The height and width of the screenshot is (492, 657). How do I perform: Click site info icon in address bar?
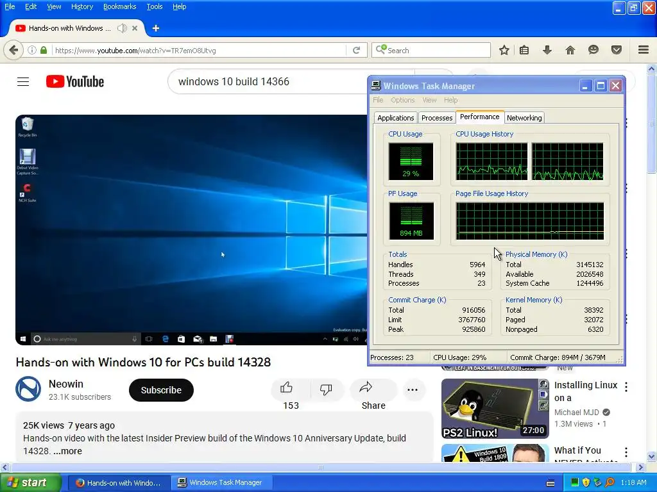click(x=32, y=50)
